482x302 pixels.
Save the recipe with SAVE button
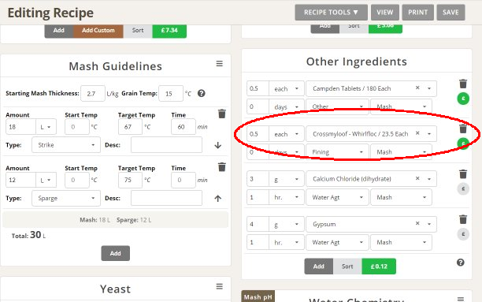pyautogui.click(x=450, y=13)
